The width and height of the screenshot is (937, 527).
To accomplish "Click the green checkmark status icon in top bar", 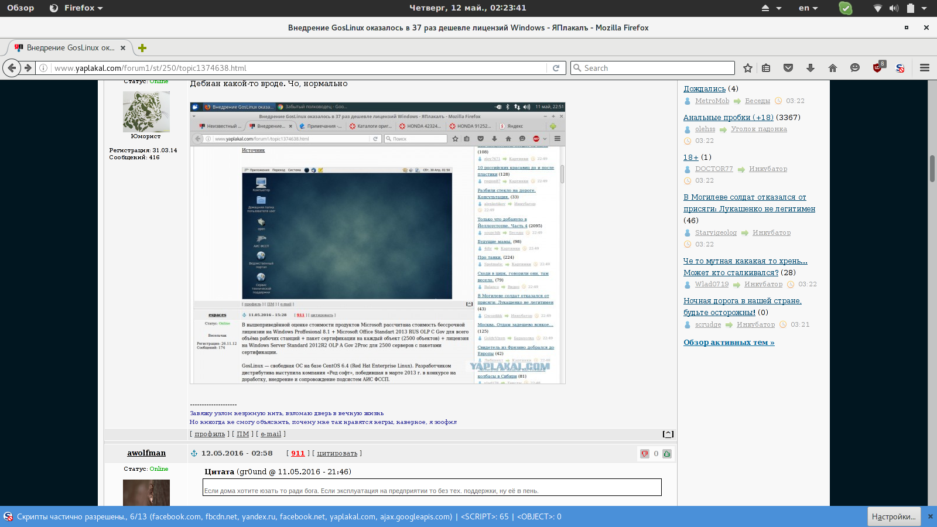I will [845, 8].
